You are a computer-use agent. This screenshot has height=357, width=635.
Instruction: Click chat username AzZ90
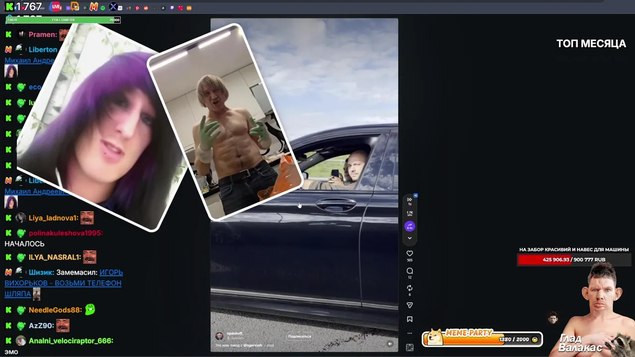pyautogui.click(x=41, y=326)
